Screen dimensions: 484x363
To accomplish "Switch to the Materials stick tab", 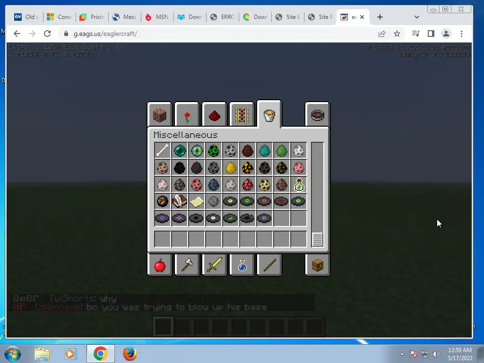I will [269, 265].
